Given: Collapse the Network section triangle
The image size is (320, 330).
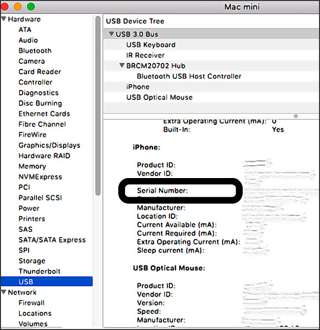Looking at the screenshot, I should [3, 292].
